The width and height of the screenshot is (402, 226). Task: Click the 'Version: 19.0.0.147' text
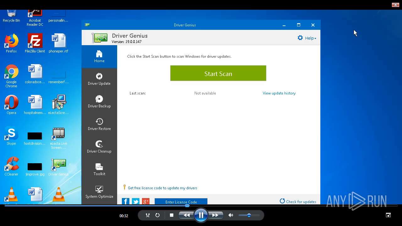[127, 42]
